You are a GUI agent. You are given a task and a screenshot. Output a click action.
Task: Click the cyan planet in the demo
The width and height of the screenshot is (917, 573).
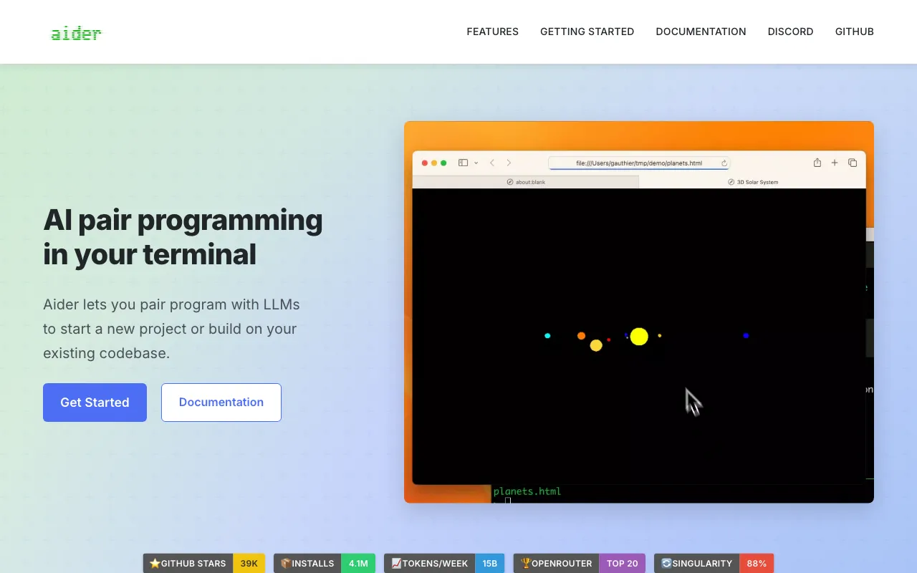(x=547, y=335)
